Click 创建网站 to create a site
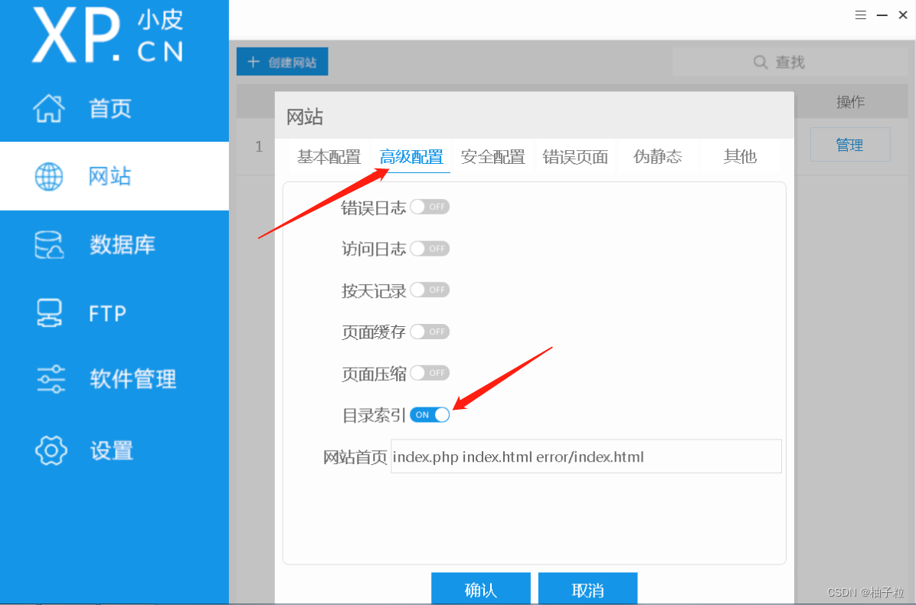 tap(282, 61)
